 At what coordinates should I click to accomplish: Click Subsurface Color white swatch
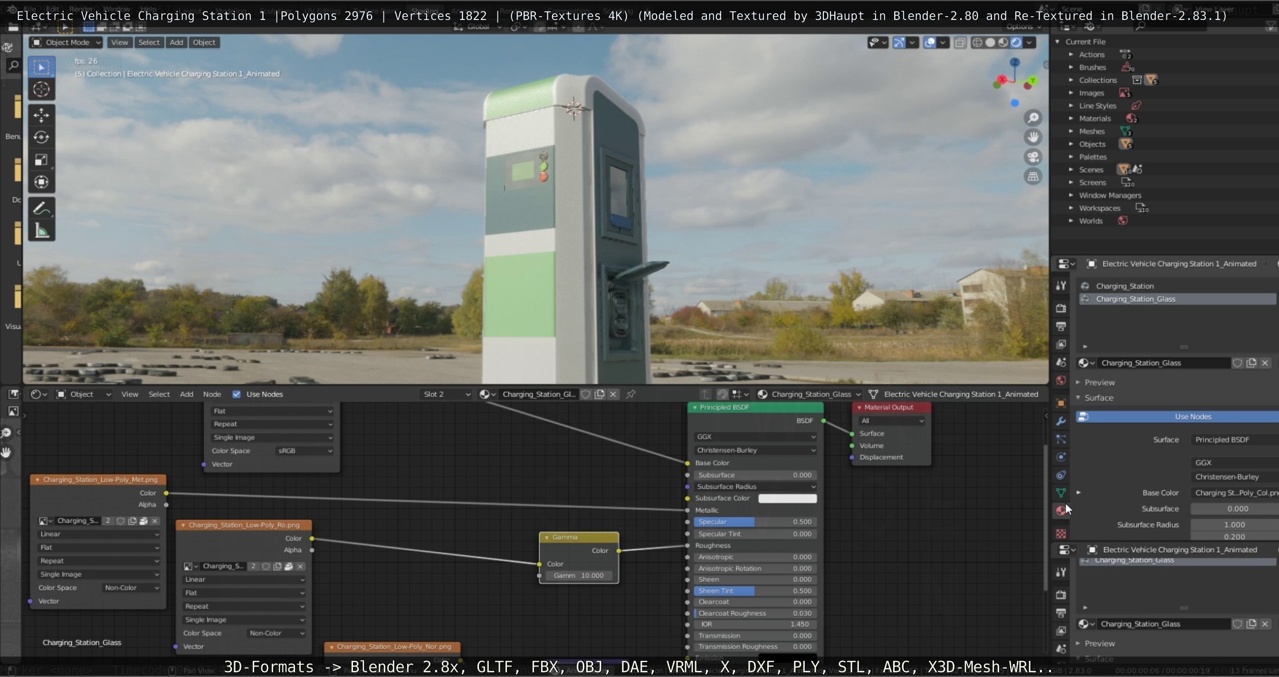tap(787, 498)
